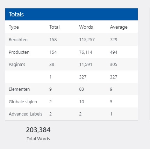
Task: Click the Berichten row label
Action: pos(18,40)
